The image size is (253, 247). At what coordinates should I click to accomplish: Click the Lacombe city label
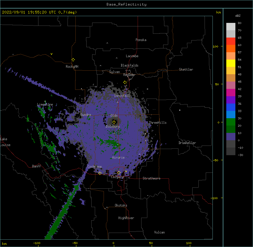(132, 56)
